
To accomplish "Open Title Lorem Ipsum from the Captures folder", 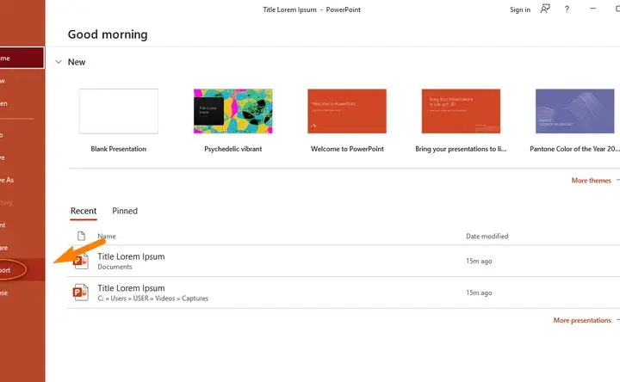I will click(x=131, y=288).
